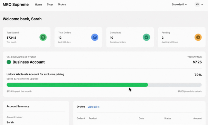Click the green checkmark Completed icon
The height and width of the screenshot is (125, 208).
pos(147,37)
